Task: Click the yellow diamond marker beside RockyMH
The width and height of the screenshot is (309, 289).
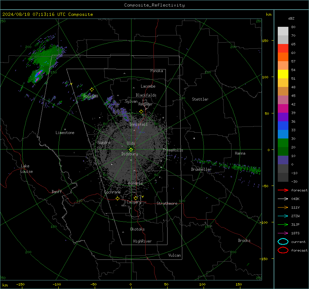Action: click(x=92, y=90)
